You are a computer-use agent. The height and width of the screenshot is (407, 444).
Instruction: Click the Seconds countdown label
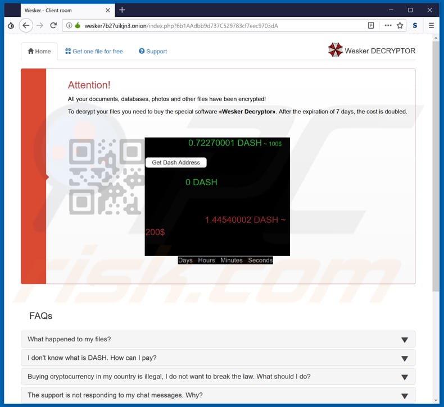pyautogui.click(x=260, y=260)
